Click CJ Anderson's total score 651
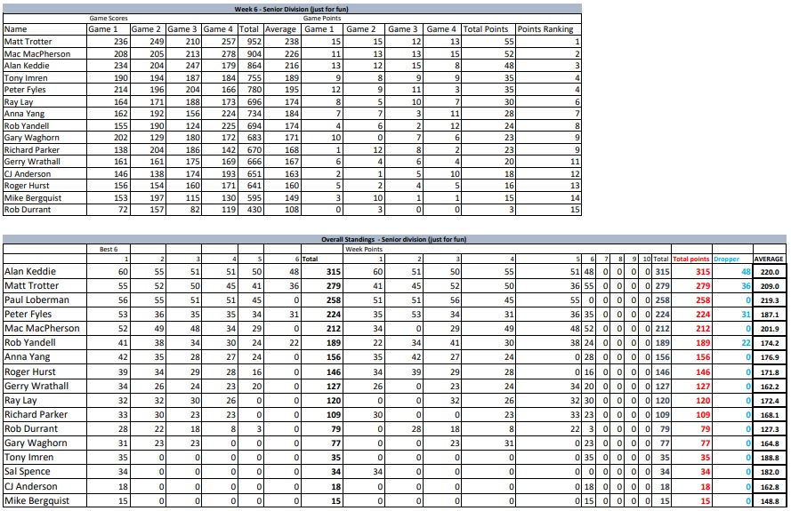This screenshot has height=511, width=791. coord(254,174)
